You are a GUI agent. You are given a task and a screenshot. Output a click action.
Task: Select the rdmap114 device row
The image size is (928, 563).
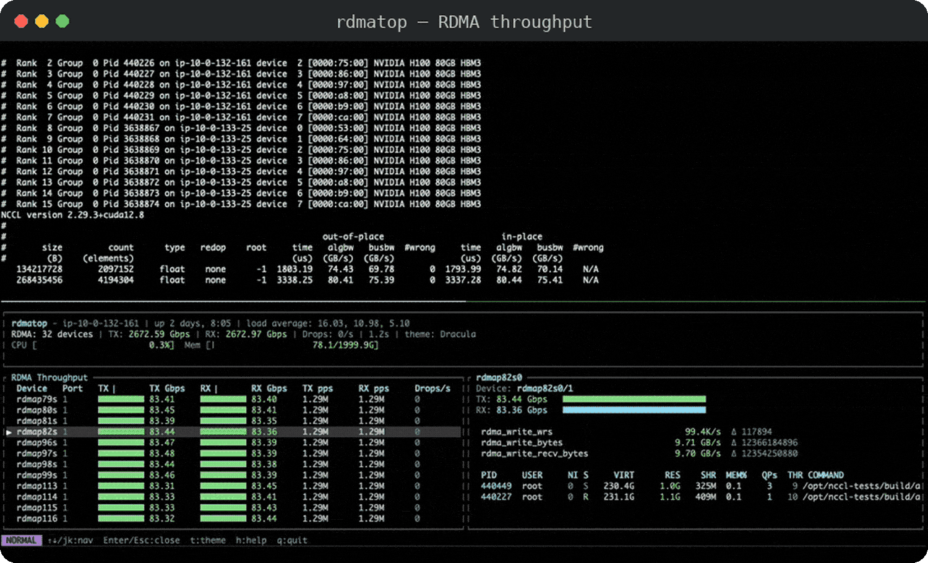[233, 497]
